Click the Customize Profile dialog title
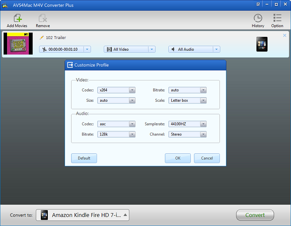The image size is (291, 226). (x=91, y=65)
